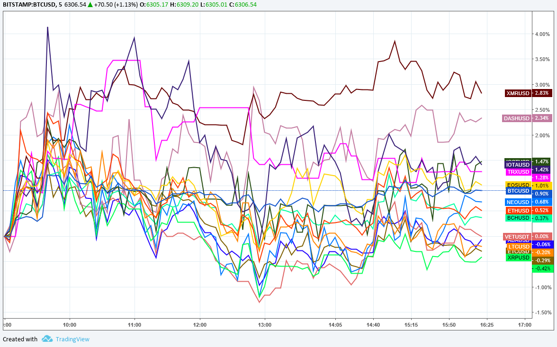This screenshot has width=557, height=347.
Task: Open the TradingView link at the bottom
Action: (72, 339)
